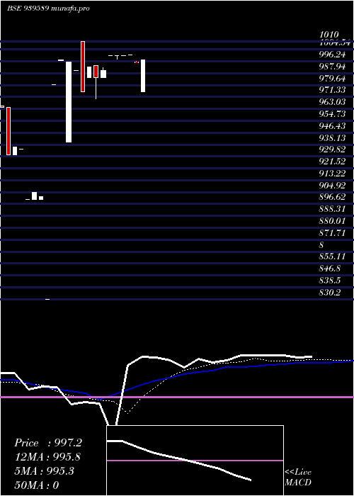
Task: Click the tallest red candlestick near 1004
Action: 83,67
